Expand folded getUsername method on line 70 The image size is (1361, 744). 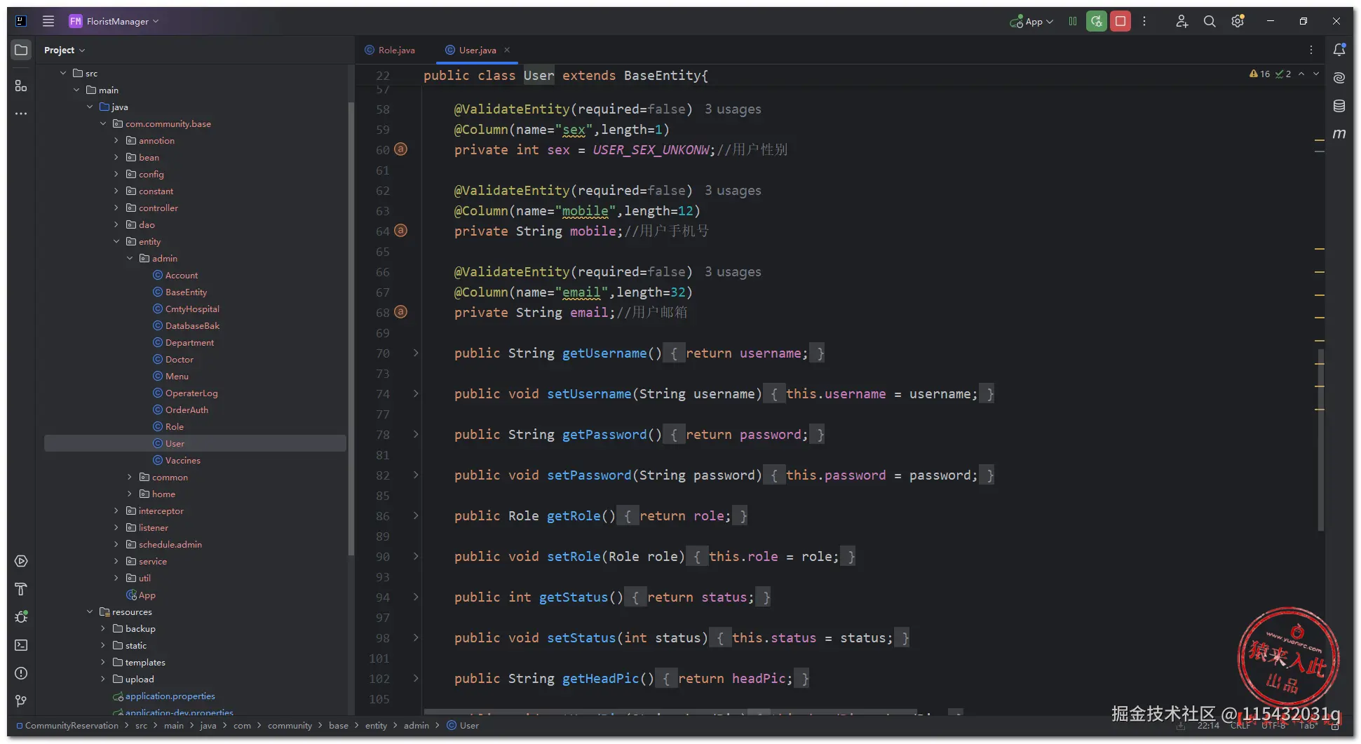click(x=416, y=353)
